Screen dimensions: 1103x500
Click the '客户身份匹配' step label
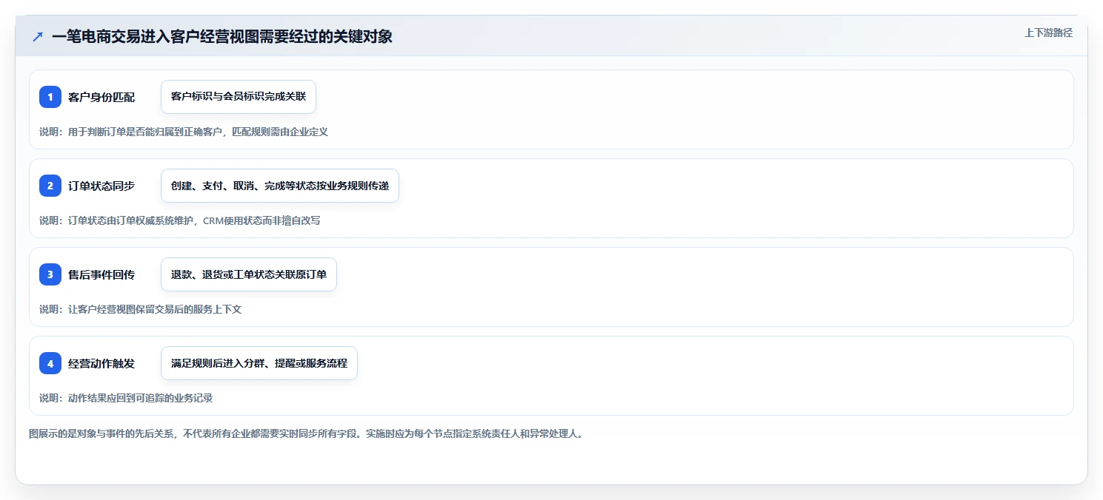click(x=101, y=97)
